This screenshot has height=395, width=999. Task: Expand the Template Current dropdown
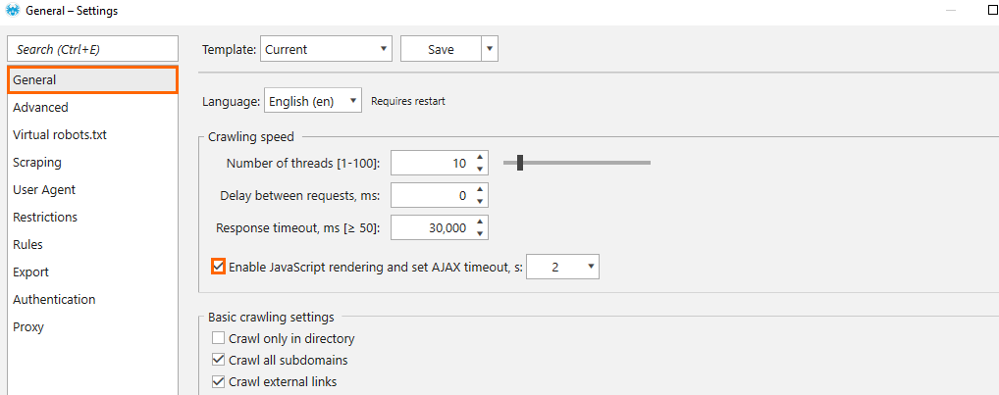point(326,49)
